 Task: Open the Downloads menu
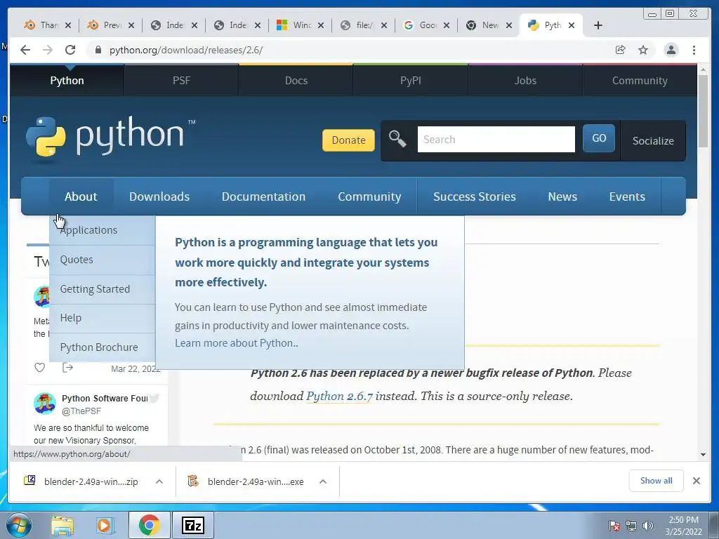(x=159, y=197)
